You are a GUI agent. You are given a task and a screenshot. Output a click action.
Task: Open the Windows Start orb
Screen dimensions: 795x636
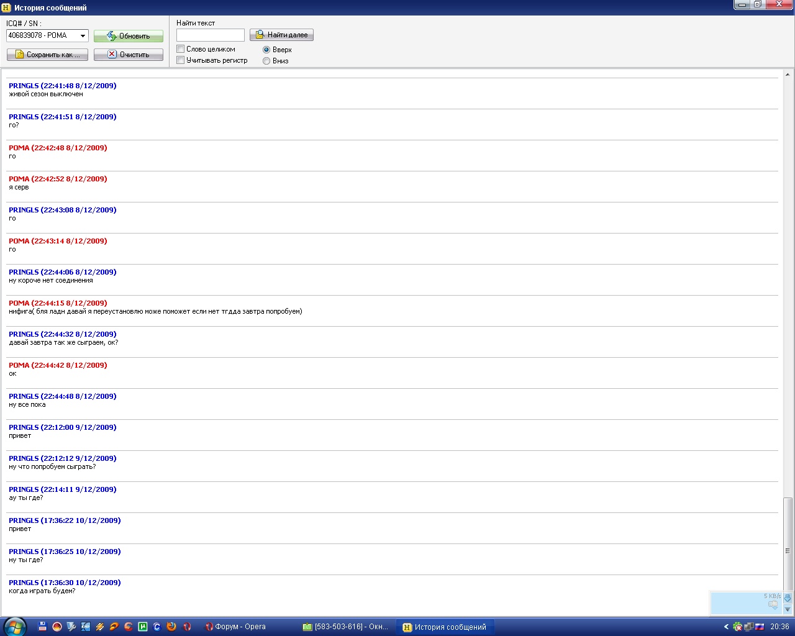(x=15, y=627)
